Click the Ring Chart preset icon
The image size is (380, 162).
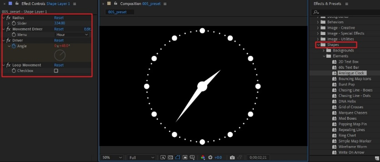(x=334, y=136)
